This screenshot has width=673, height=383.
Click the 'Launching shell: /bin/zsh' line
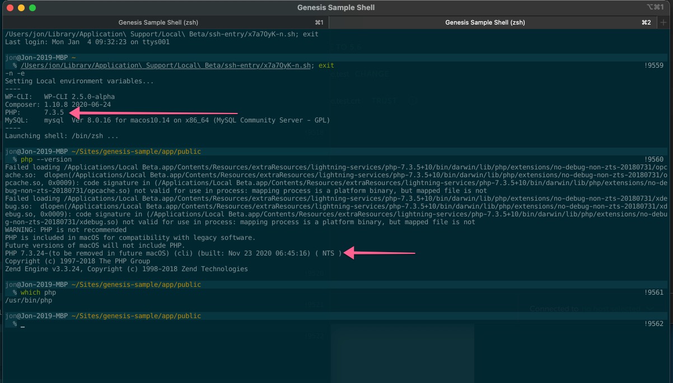click(x=62, y=136)
